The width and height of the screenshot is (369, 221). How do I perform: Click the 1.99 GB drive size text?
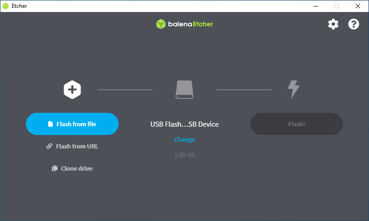click(x=184, y=154)
